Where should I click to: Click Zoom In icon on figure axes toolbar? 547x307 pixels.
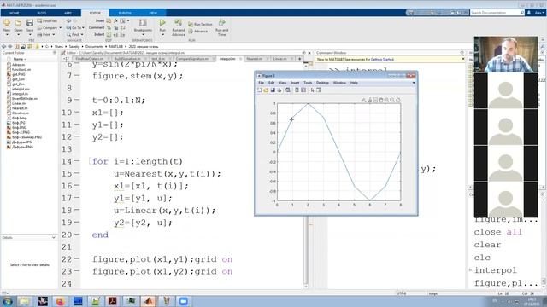(386, 101)
